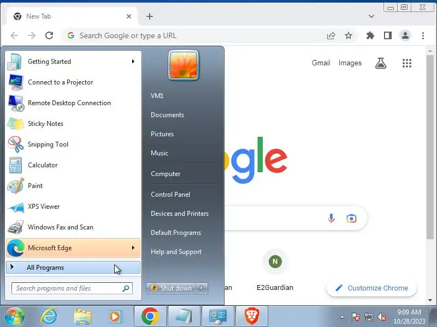This screenshot has width=437, height=327.
Task: Open Chrome profile avatar
Action: (x=405, y=35)
